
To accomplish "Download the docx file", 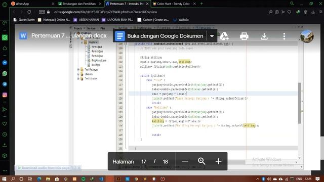I will (264, 36).
